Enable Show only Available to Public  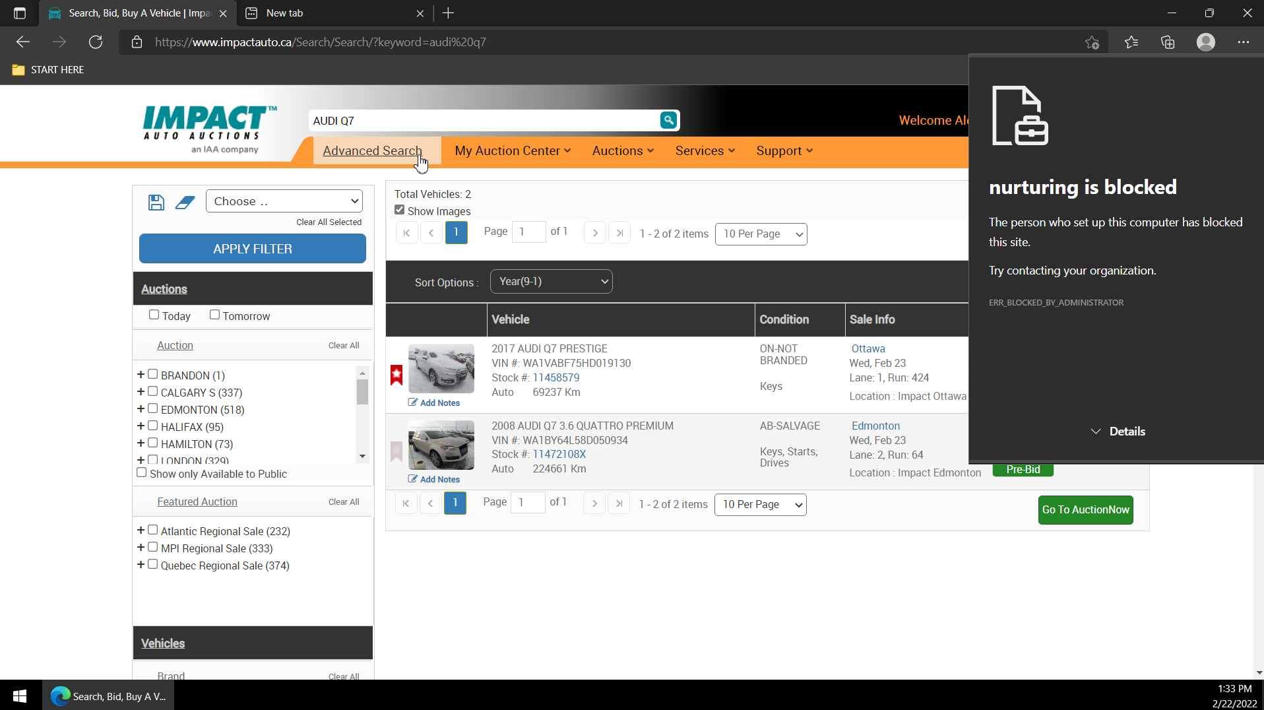(141, 472)
